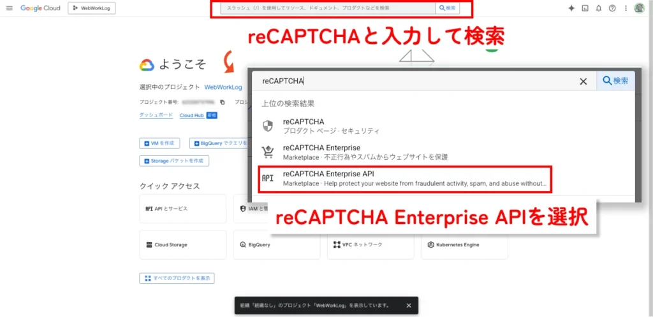Open the help question mark icon
Viewport: 653px width, 317px height.
point(612,8)
